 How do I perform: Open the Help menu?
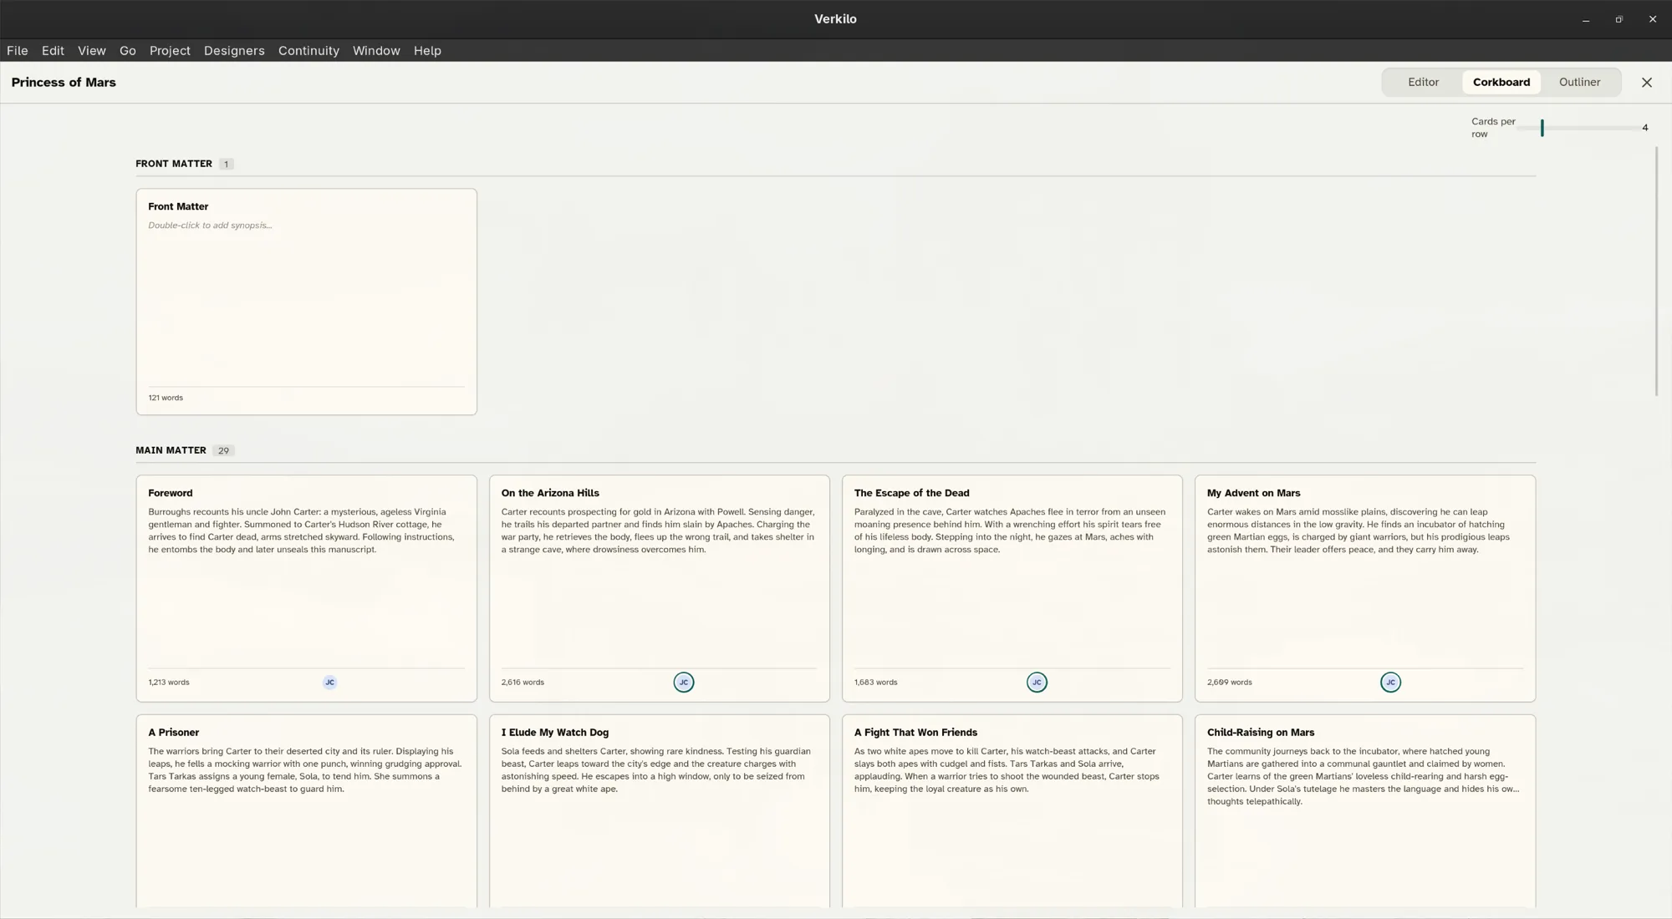tap(427, 51)
